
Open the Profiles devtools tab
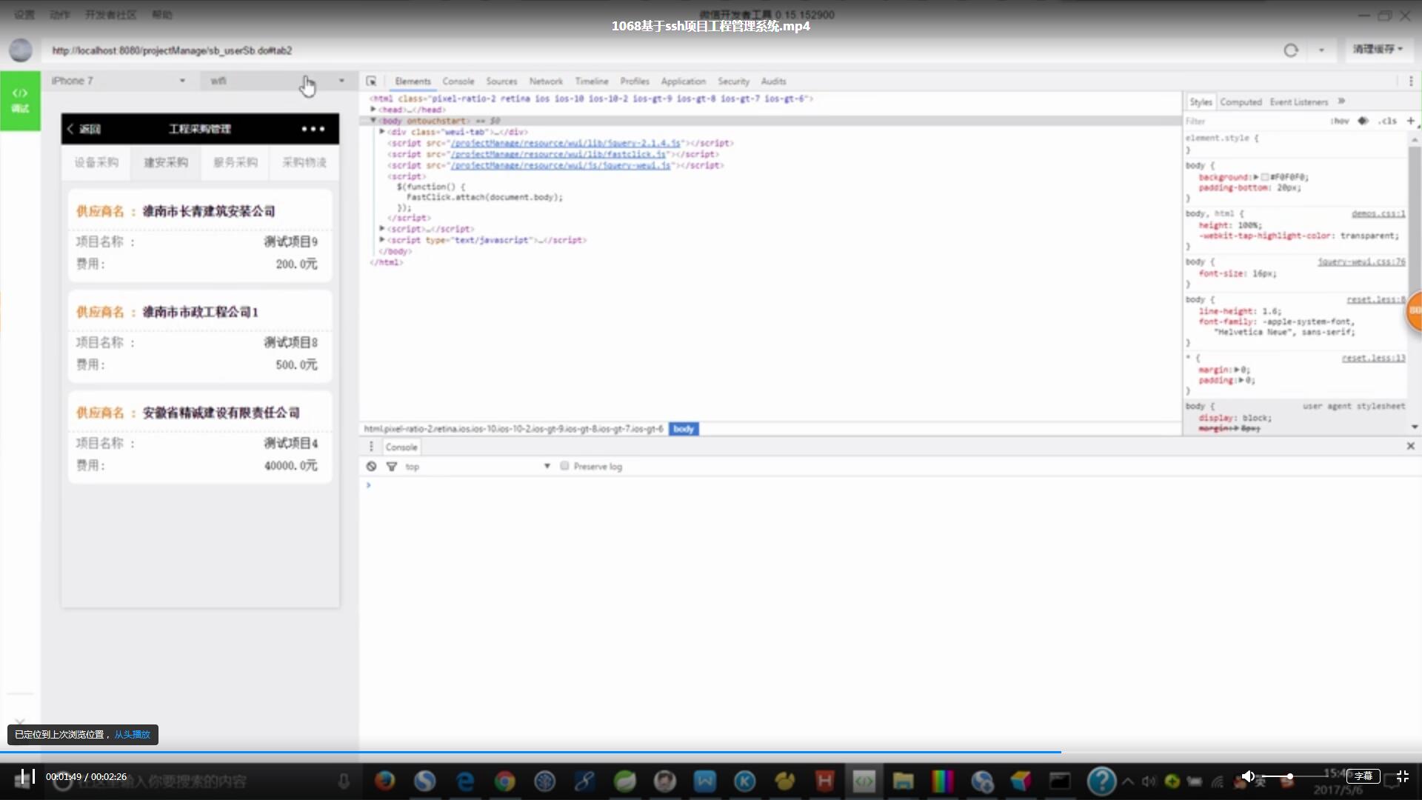pyautogui.click(x=635, y=81)
